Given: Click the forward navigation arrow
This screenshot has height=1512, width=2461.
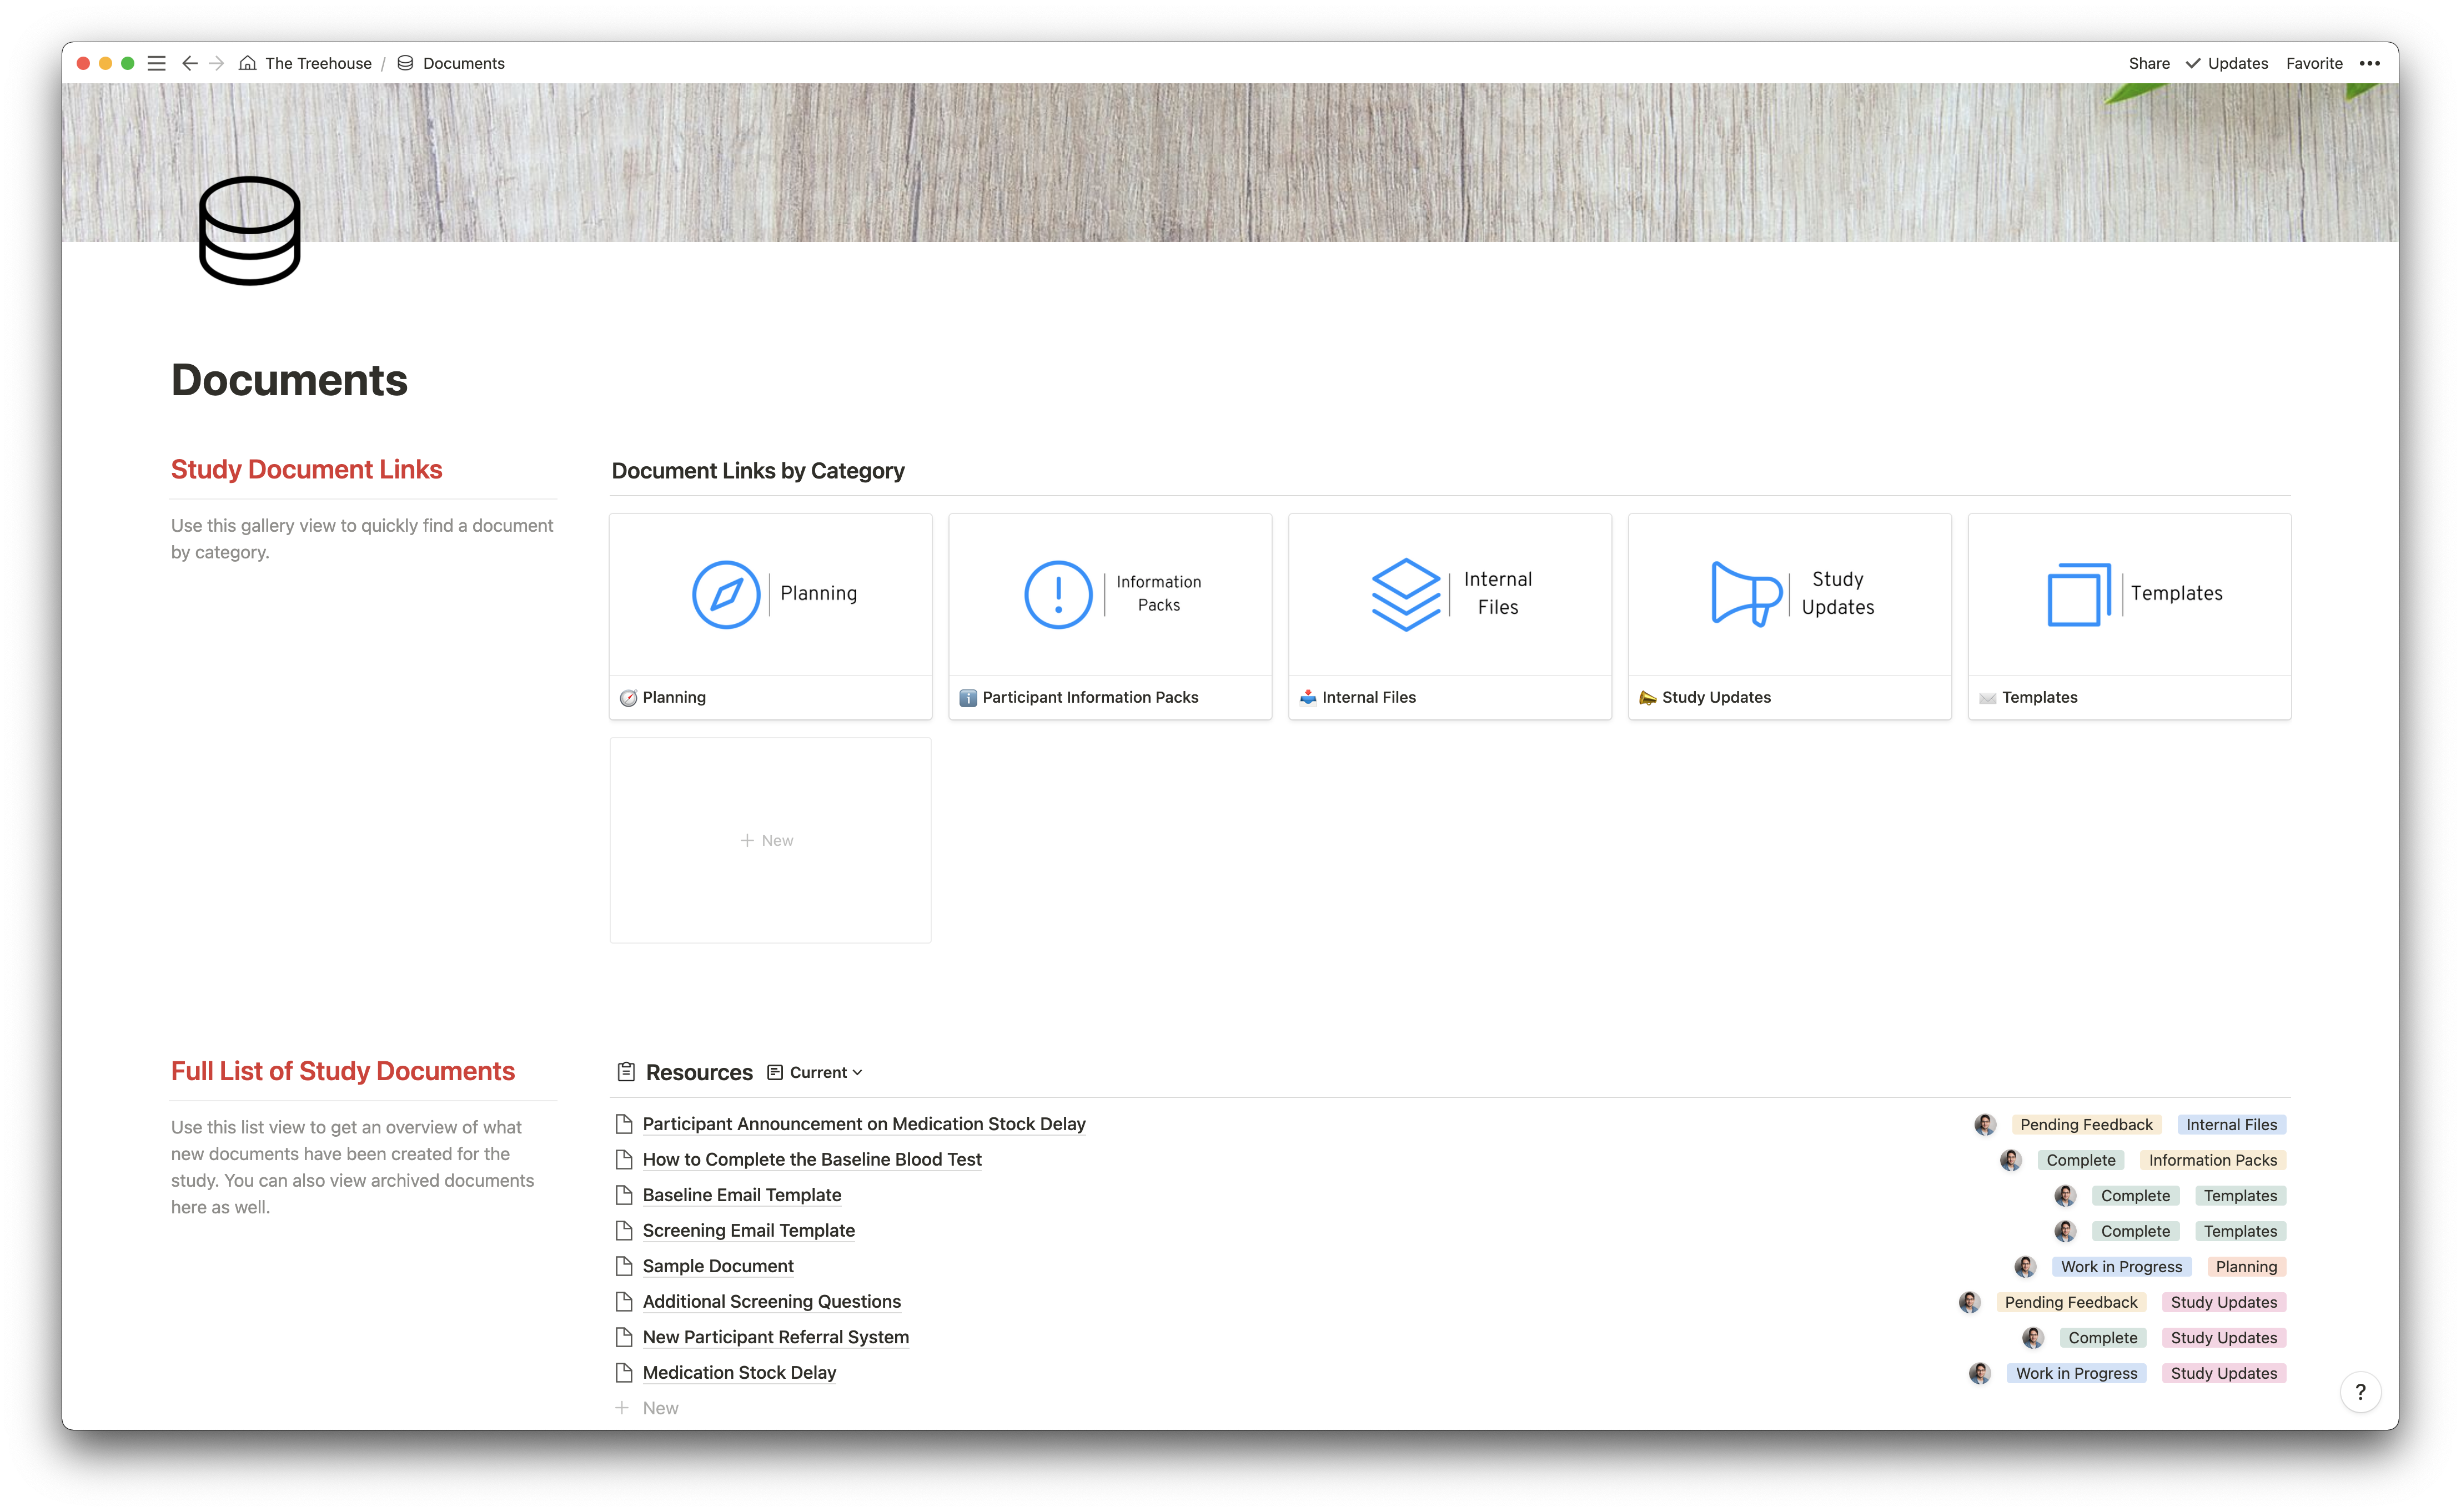Looking at the screenshot, I should click(x=216, y=63).
